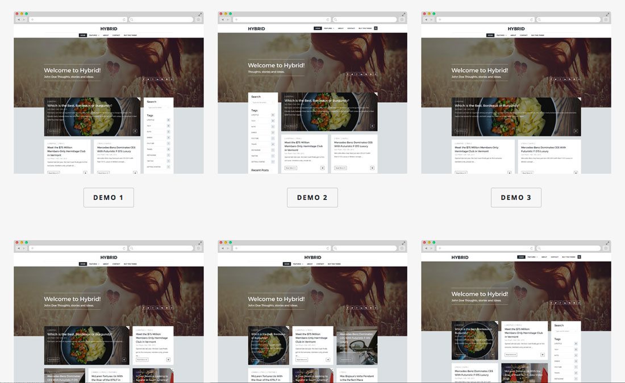625x383 pixels.
Task: Select the Home menu item in the Demo 2 preview
Action: (318, 28)
